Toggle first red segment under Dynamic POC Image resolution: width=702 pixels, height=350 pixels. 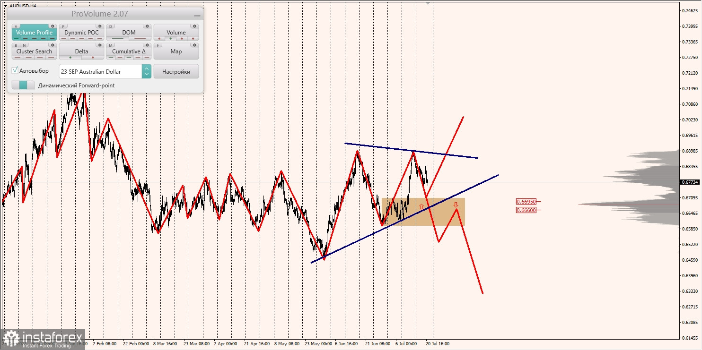pyautogui.click(x=63, y=38)
